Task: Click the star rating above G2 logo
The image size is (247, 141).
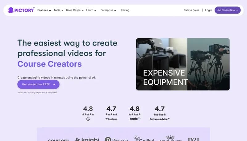Action: coord(88,114)
